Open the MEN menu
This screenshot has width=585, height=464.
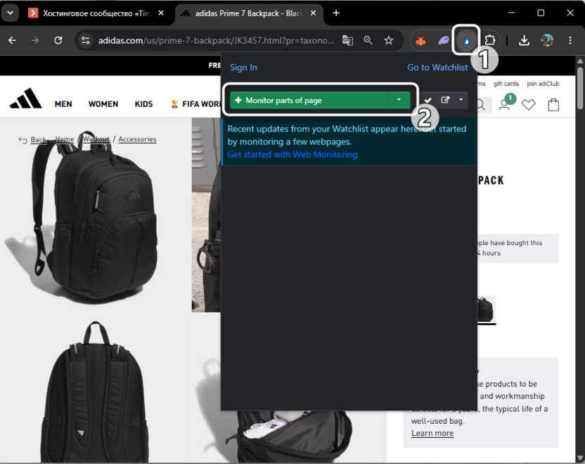[x=63, y=104]
